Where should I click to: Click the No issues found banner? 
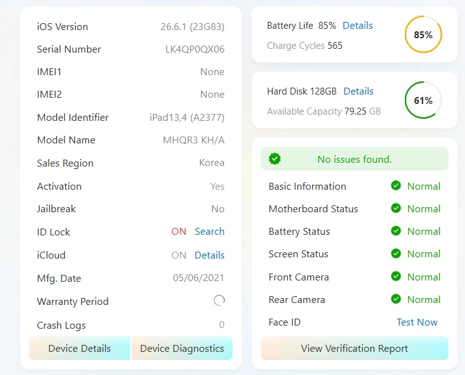(x=354, y=159)
